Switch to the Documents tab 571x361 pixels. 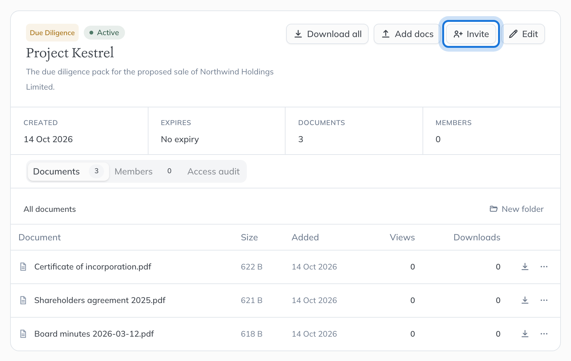[x=68, y=171]
